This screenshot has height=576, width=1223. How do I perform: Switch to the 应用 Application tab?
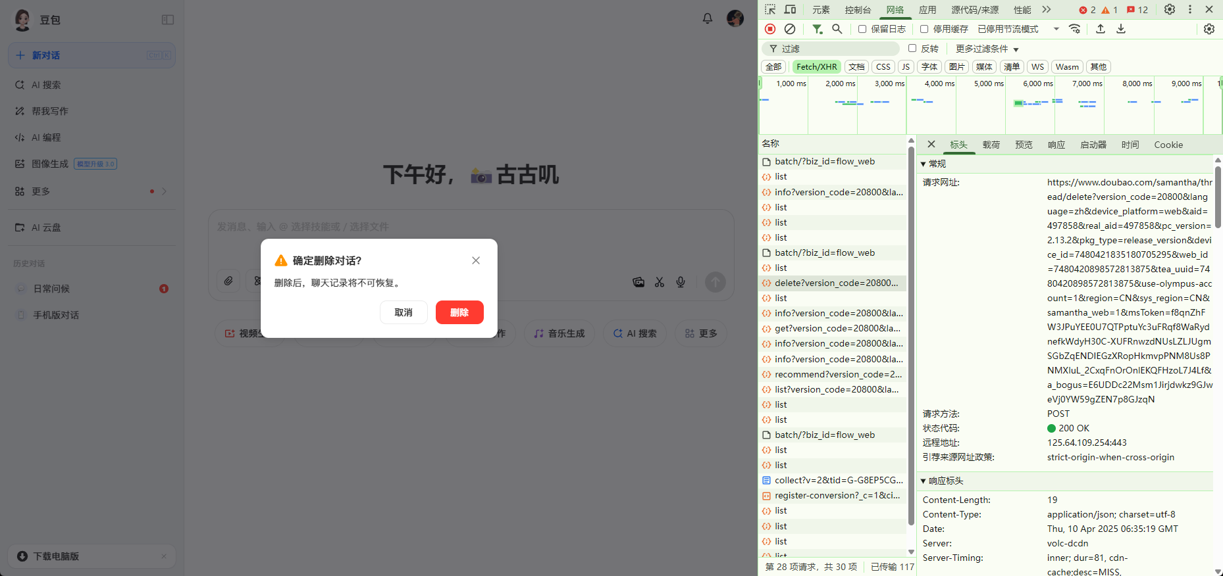[927, 10]
